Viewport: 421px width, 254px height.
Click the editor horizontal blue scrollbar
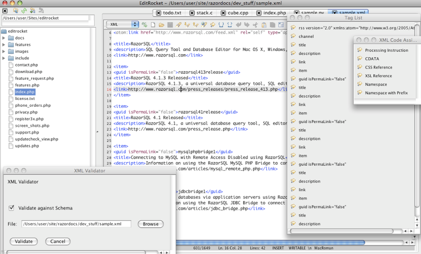coord(270,243)
